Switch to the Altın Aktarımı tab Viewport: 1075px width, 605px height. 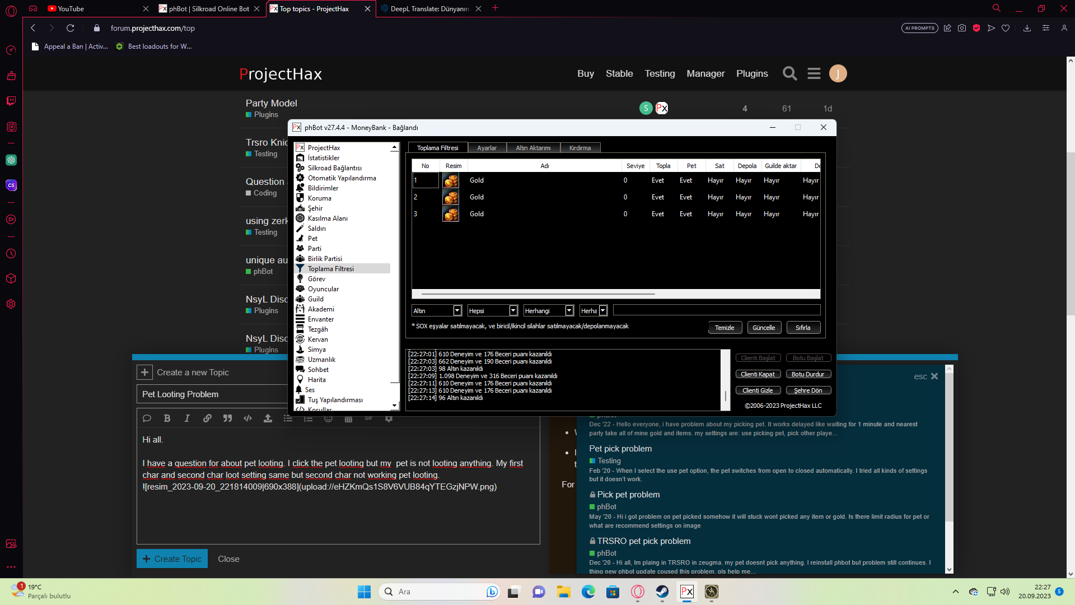(532, 148)
